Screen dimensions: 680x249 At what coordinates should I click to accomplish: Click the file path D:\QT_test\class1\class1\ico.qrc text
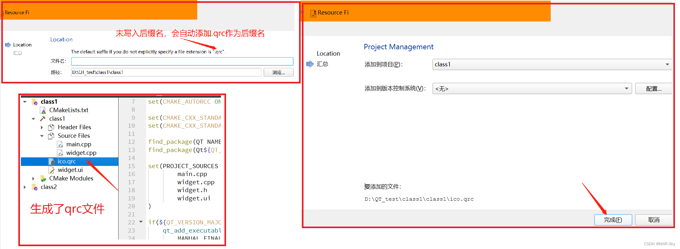coord(419,199)
